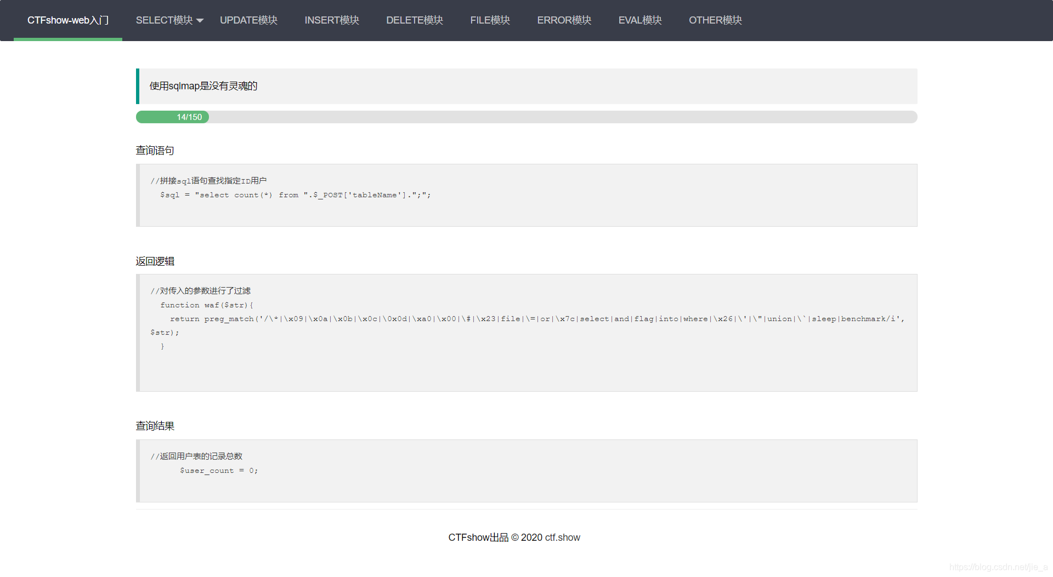The image size is (1053, 577).
Task: Open the ERROR模块 menu item
Action: [564, 20]
